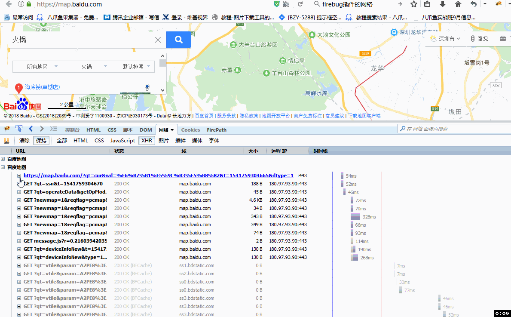The width and height of the screenshot is (511, 317).
Task: Open the 深圳市 city selector
Action: coord(445,39)
